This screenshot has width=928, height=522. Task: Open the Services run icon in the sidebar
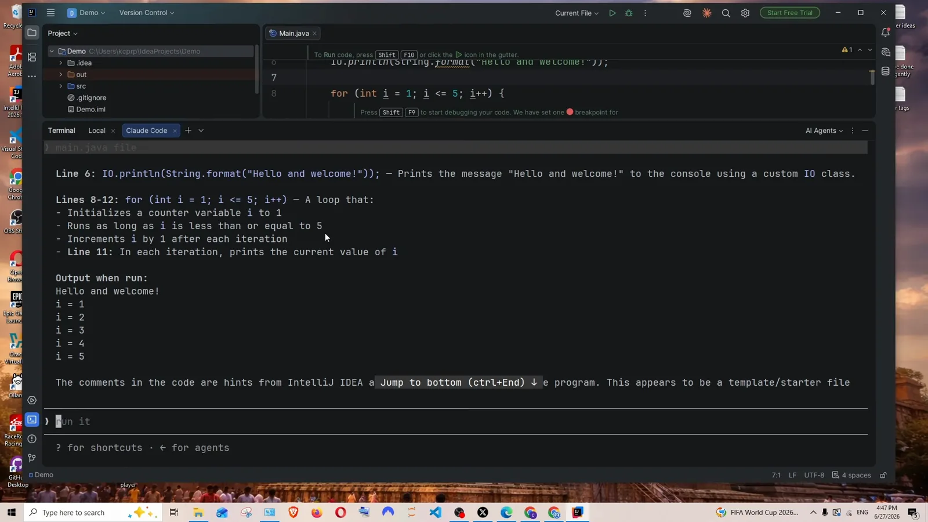32,400
